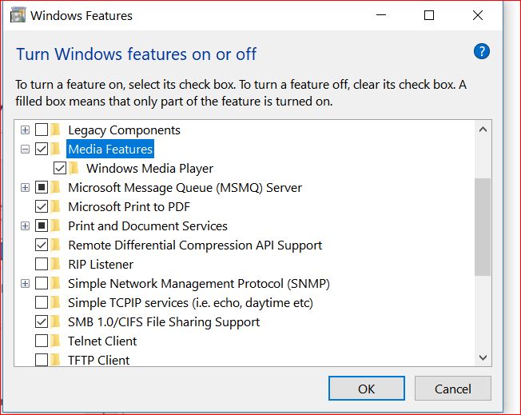Expand the Legacy Components tree node
Screen dimensions: 521x415
[25, 130]
